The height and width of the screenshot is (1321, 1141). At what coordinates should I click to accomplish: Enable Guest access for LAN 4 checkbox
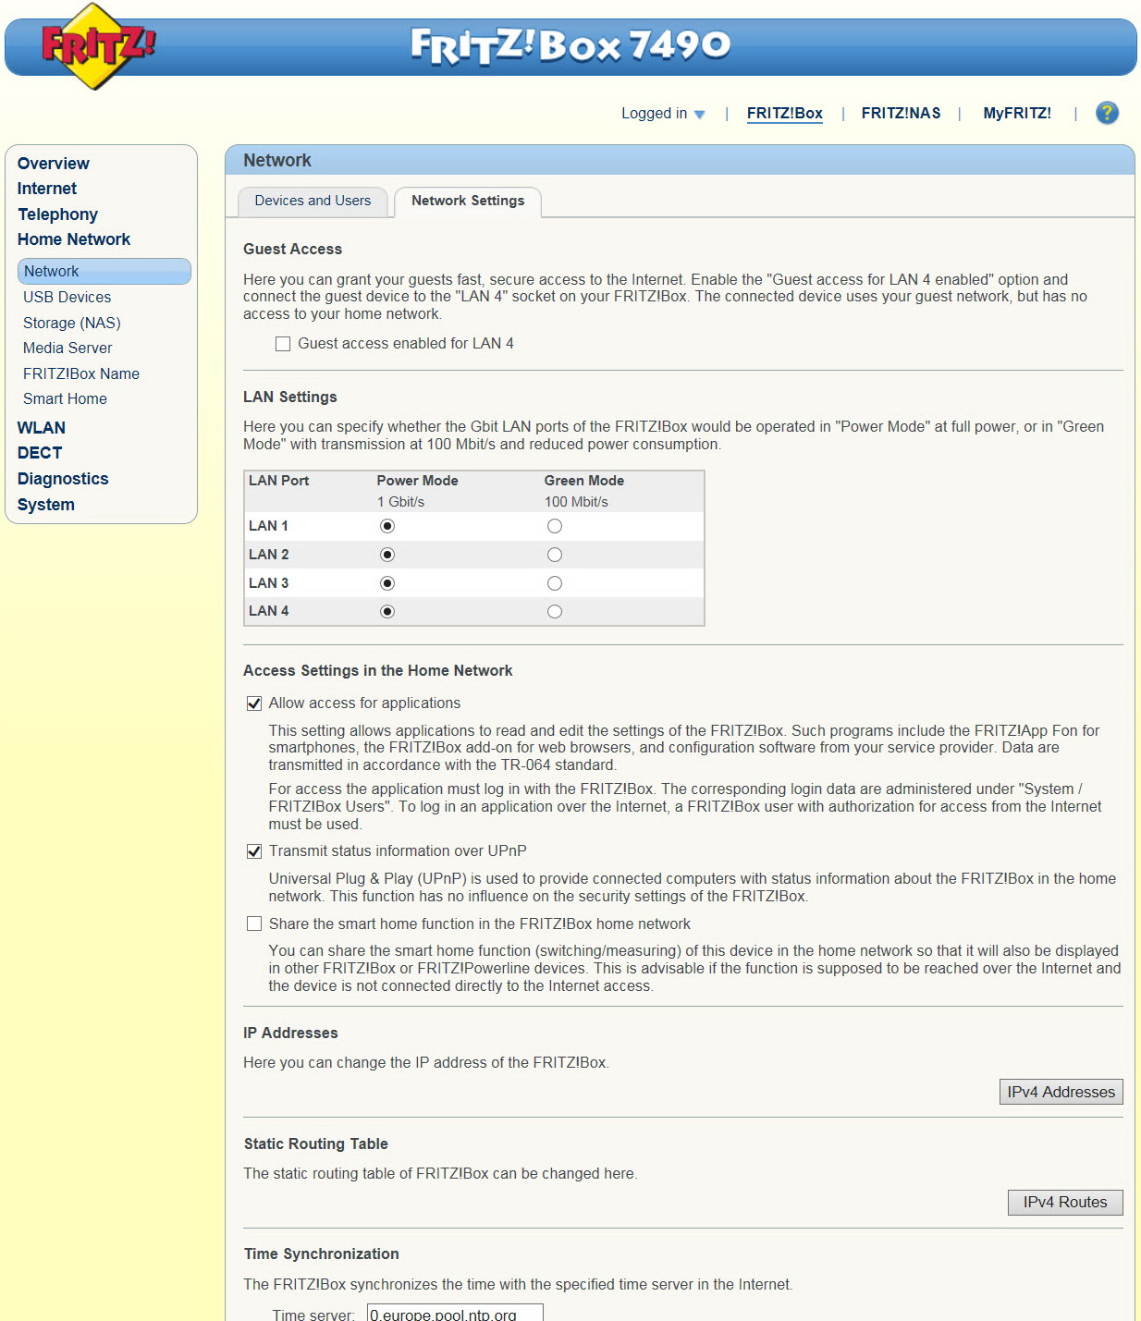(283, 344)
